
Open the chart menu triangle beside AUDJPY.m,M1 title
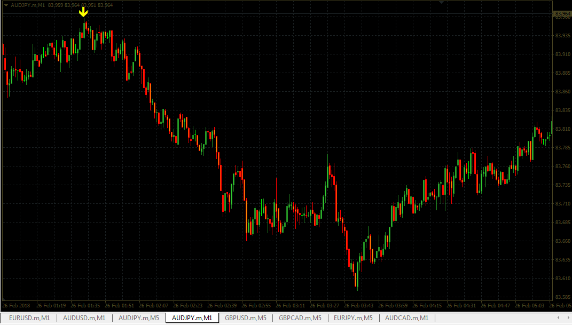tap(6, 5)
